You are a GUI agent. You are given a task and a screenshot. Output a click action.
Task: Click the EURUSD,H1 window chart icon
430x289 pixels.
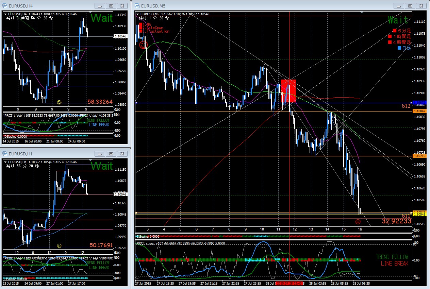[5, 154]
